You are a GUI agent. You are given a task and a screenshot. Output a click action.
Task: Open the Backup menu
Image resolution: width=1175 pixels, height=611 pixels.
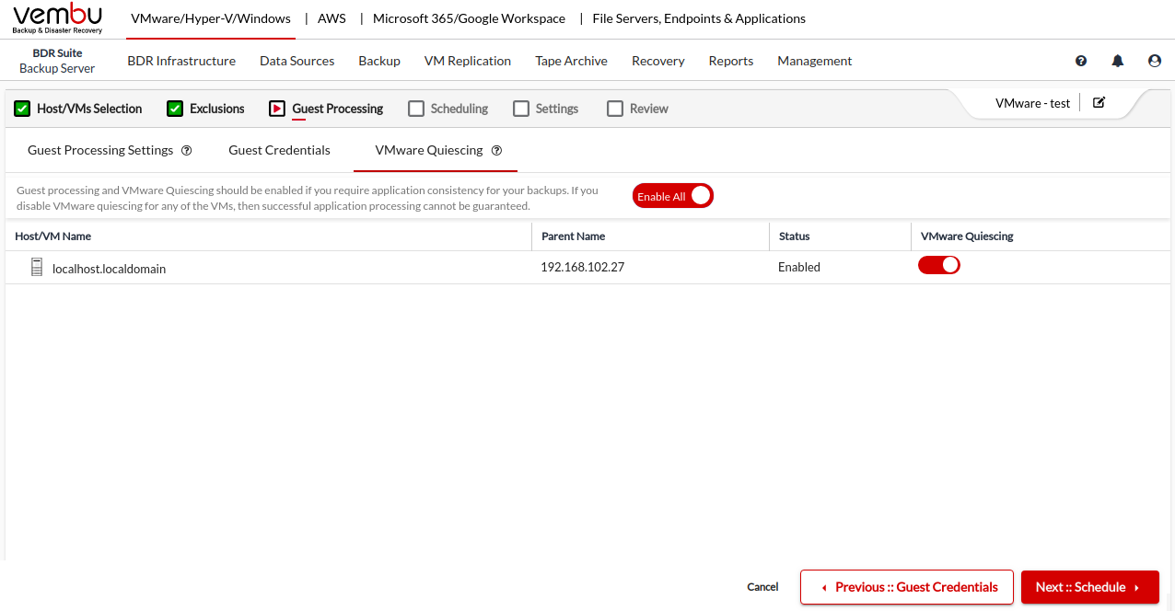(379, 61)
